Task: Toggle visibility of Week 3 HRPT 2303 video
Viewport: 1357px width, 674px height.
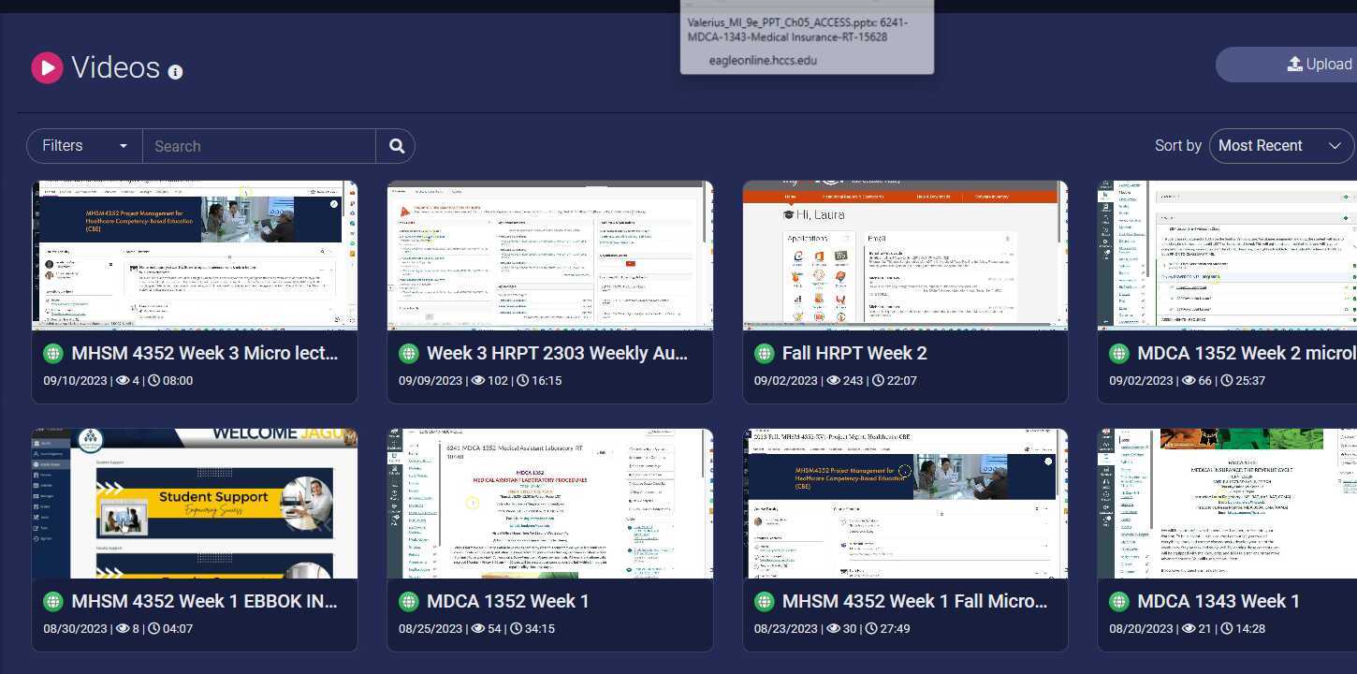Action: coord(409,353)
